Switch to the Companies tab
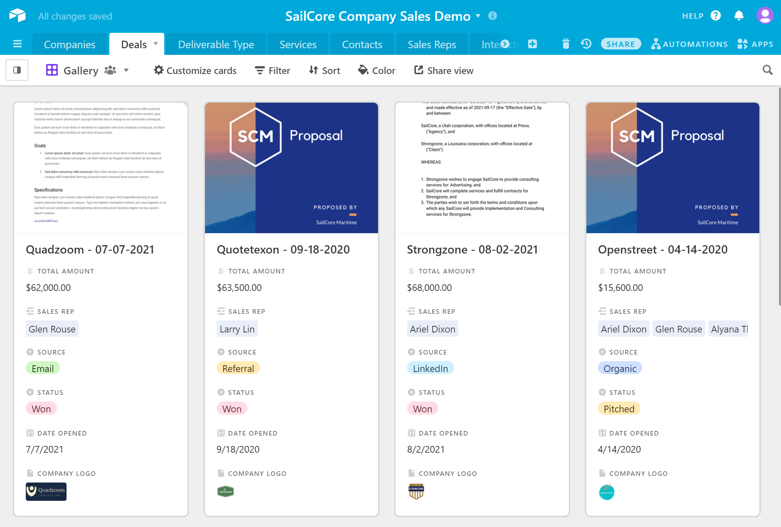This screenshot has width=781, height=527. coord(69,44)
